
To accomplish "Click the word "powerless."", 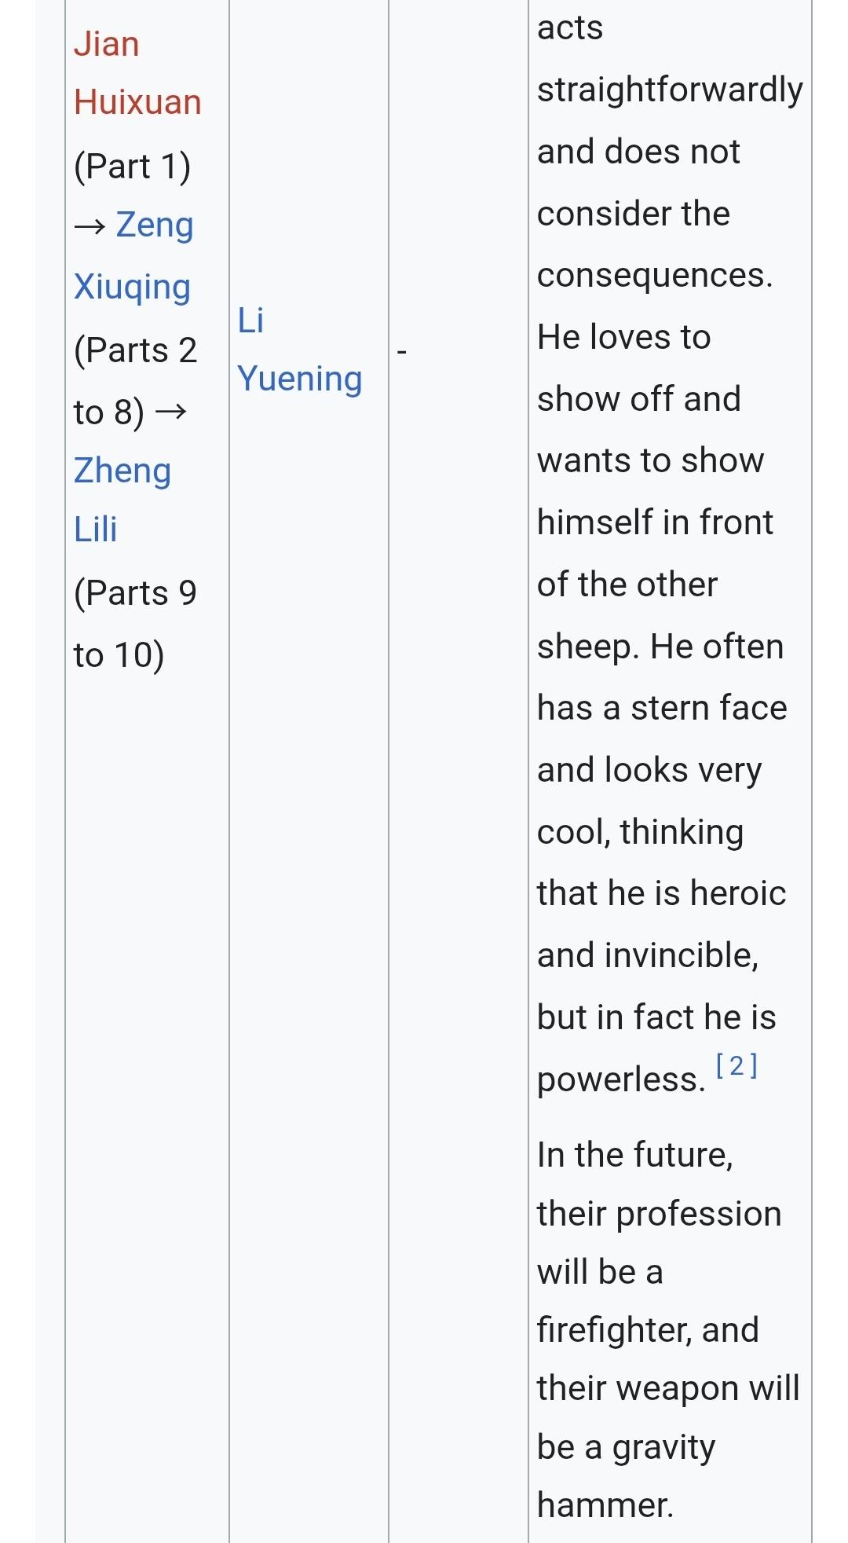I will coord(621,1079).
